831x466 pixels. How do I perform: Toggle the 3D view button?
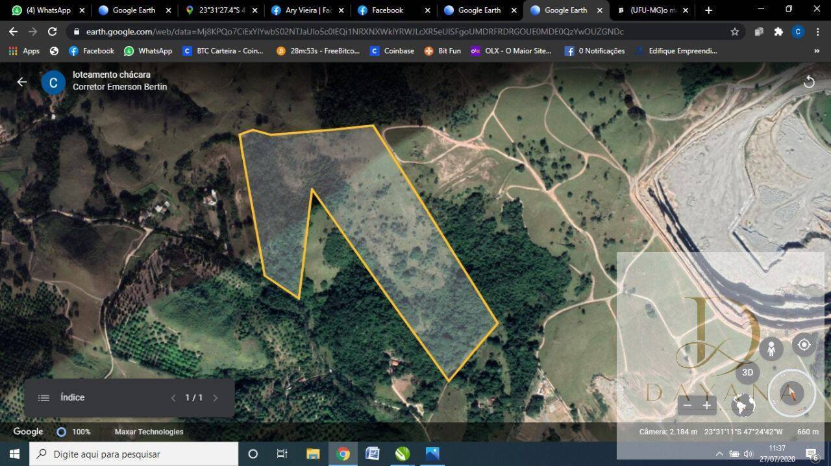[747, 372]
